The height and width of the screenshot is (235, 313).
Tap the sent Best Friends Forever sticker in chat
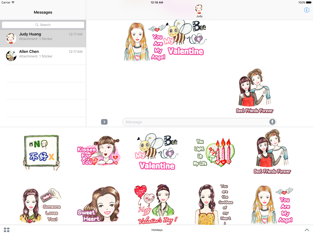255,91
